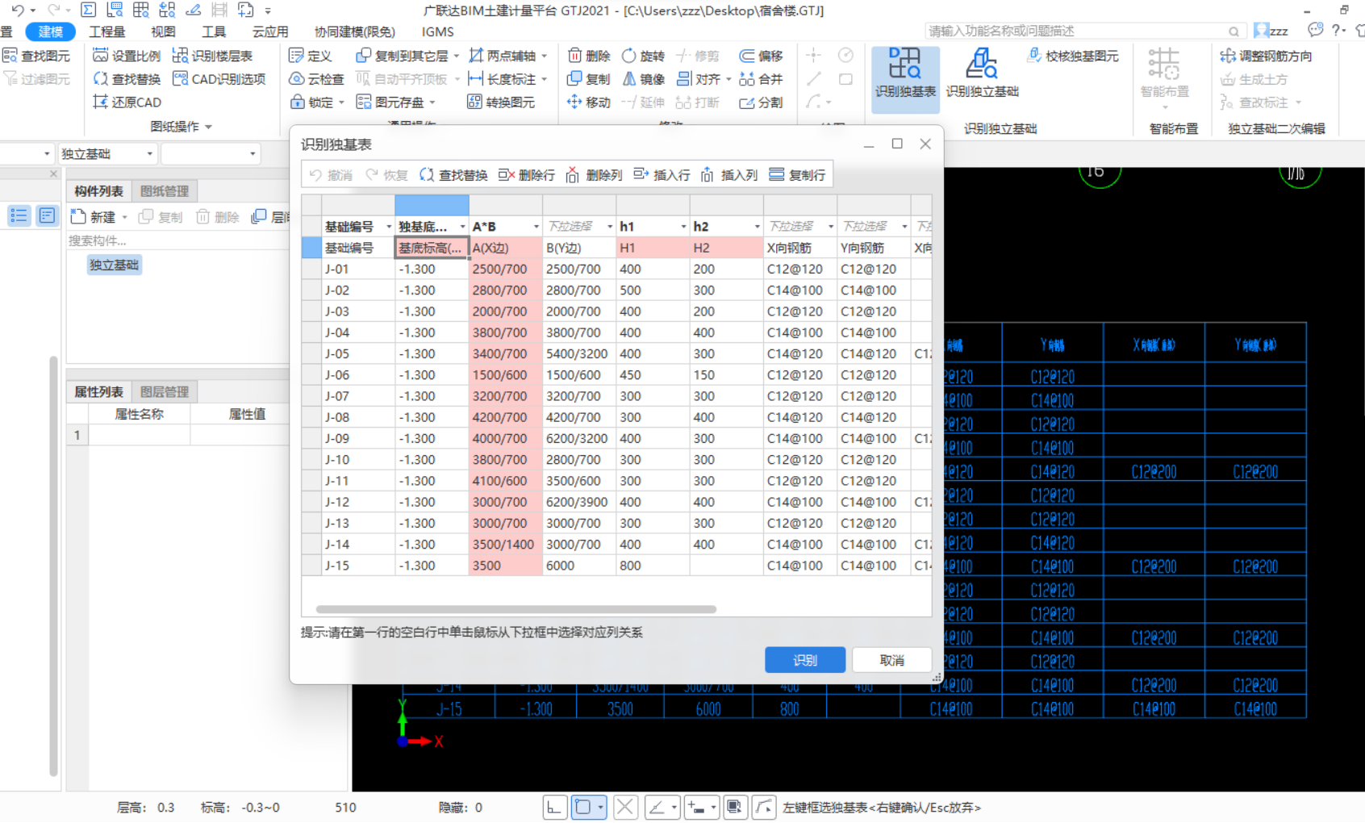
Task: Click the 搜索构件 search field
Action: (x=177, y=240)
